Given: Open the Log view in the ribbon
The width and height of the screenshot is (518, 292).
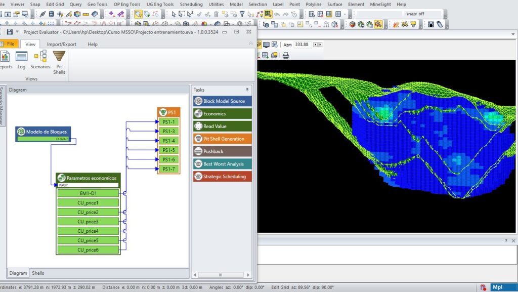Looking at the screenshot, I should click(21, 60).
